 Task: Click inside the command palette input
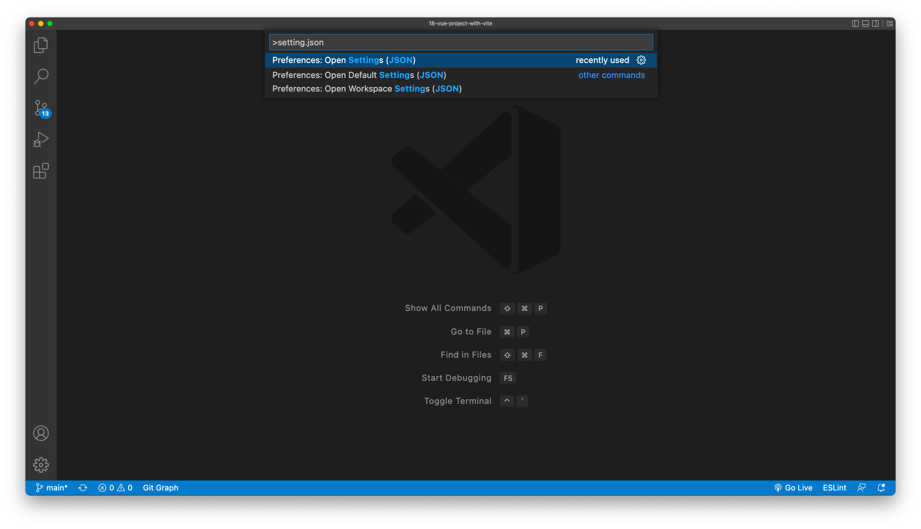pyautogui.click(x=460, y=43)
